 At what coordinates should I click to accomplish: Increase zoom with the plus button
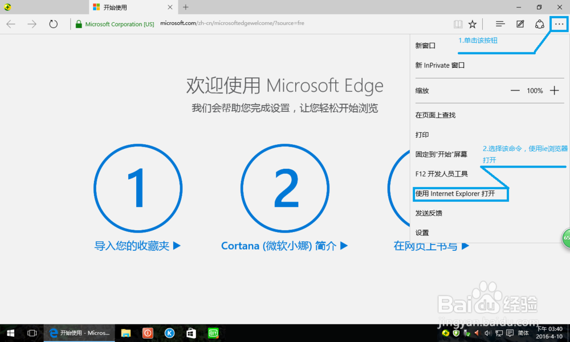click(555, 91)
